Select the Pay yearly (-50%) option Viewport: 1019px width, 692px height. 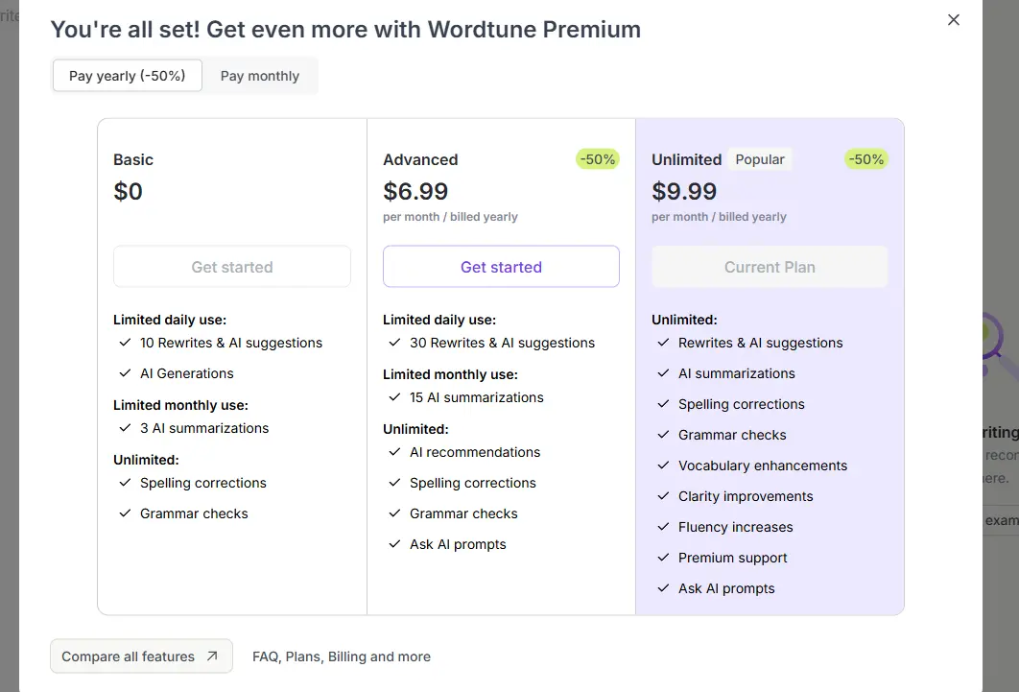pyautogui.click(x=128, y=76)
